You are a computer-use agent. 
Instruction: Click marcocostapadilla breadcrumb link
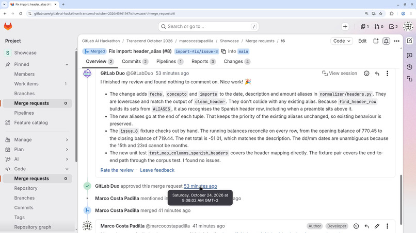point(196,41)
